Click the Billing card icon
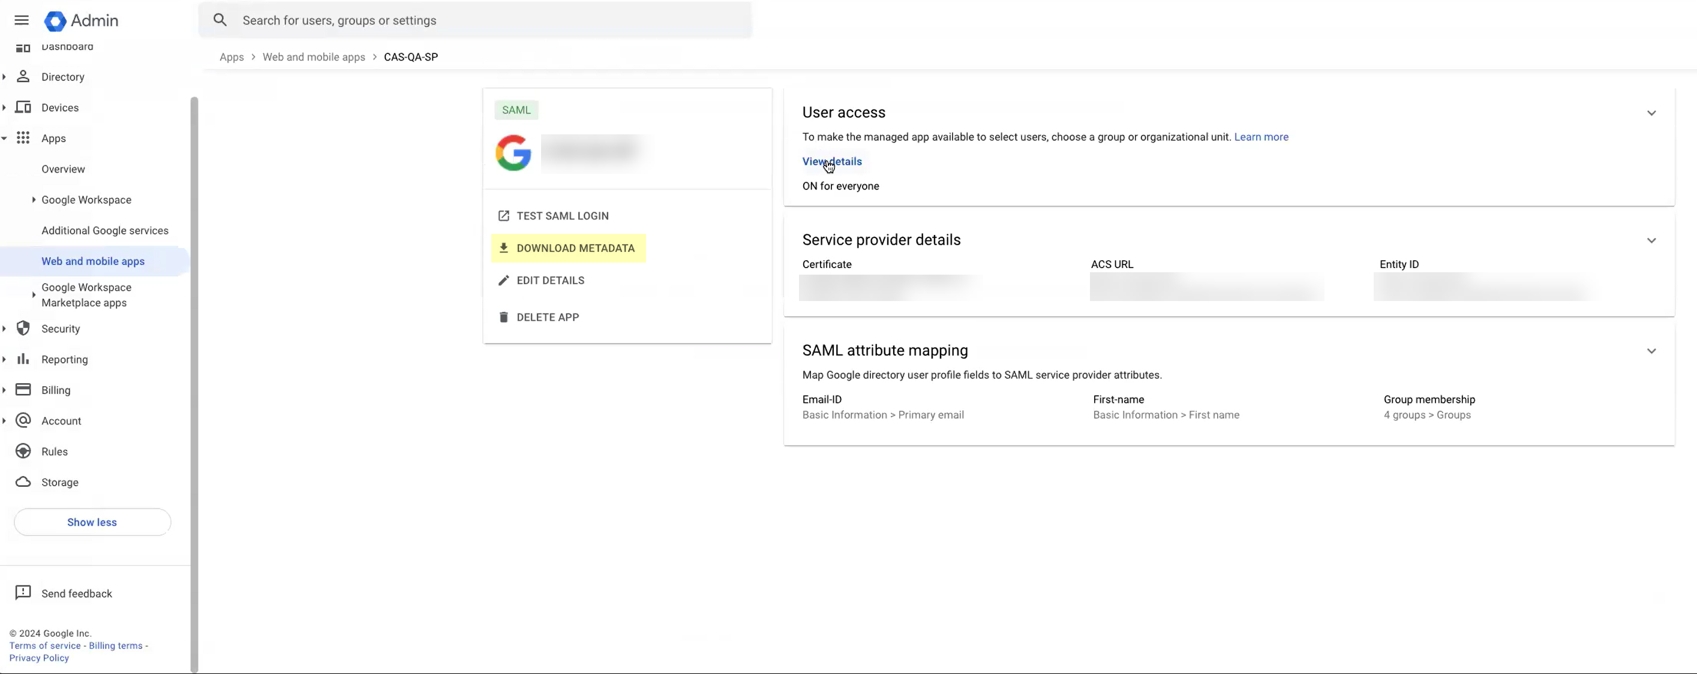 [24, 389]
